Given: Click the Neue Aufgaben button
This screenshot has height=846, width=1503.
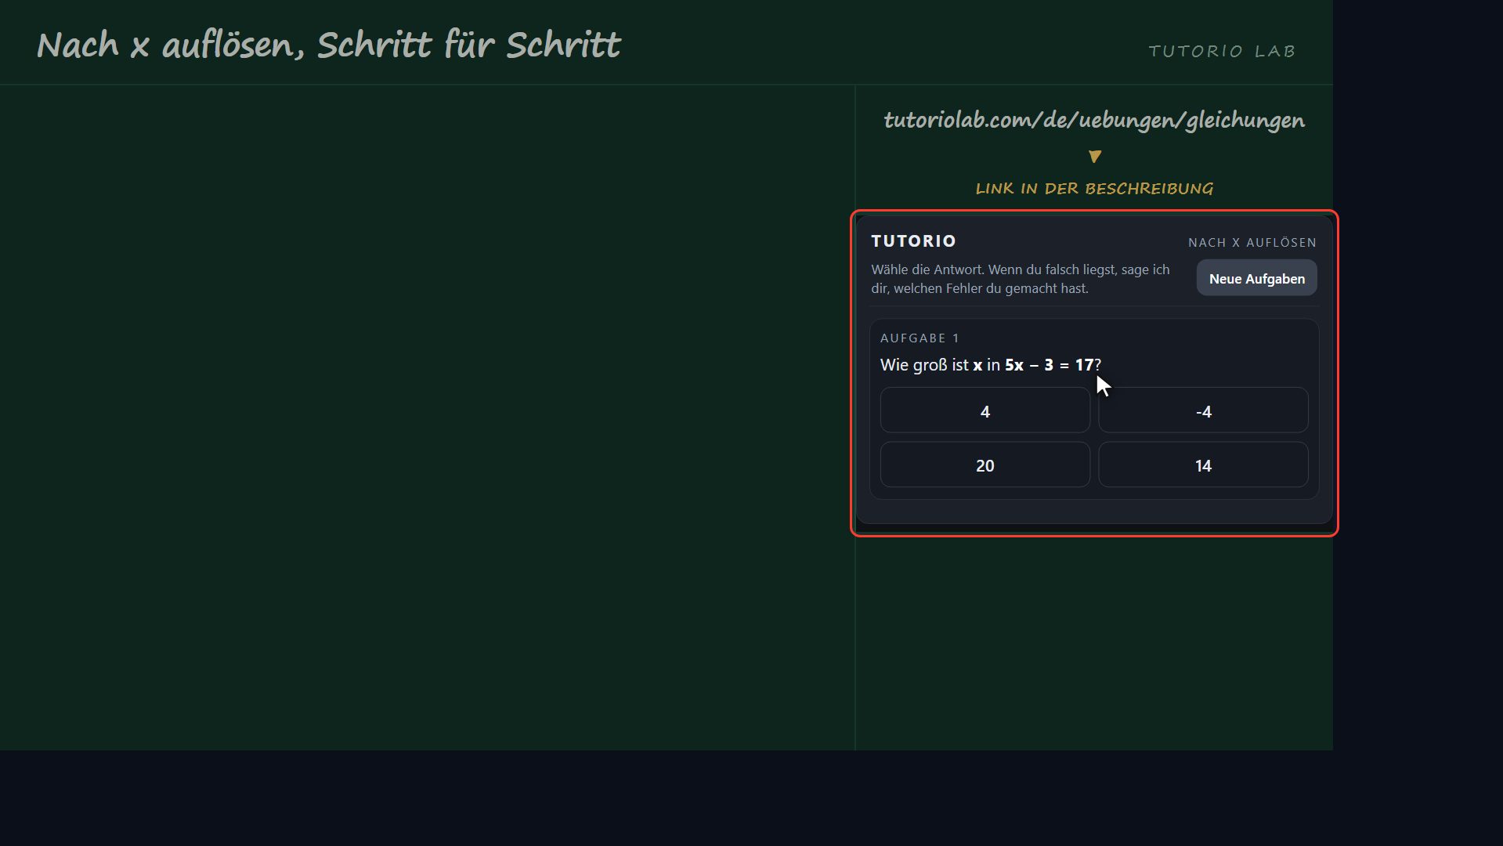Looking at the screenshot, I should coord(1256,278).
